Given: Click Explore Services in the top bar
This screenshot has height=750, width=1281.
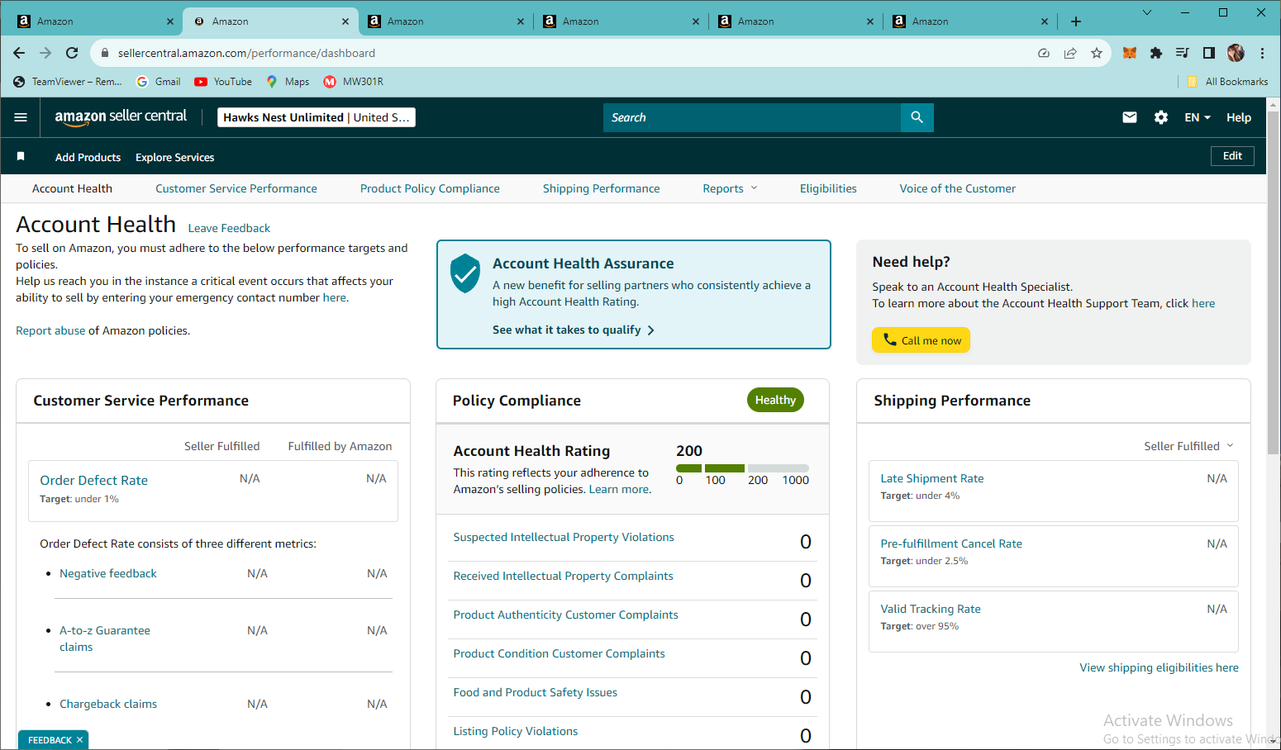Looking at the screenshot, I should coord(175,157).
